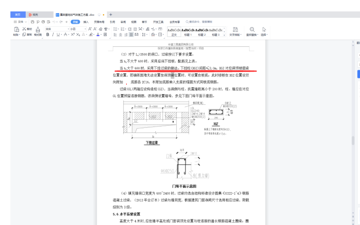Click the Print icon in quick toolbar
This screenshot has width=360, height=225.
click(x=43, y=22)
